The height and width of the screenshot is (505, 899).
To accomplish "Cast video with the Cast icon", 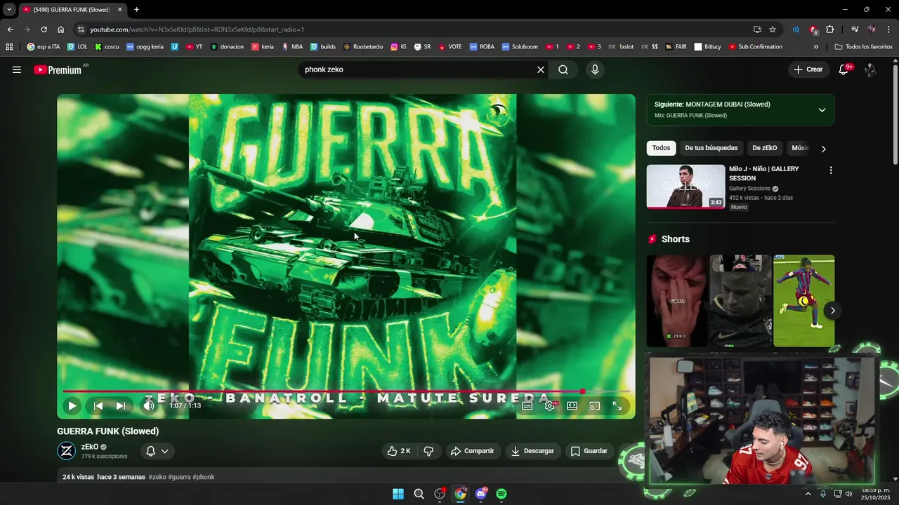I will coord(595,405).
